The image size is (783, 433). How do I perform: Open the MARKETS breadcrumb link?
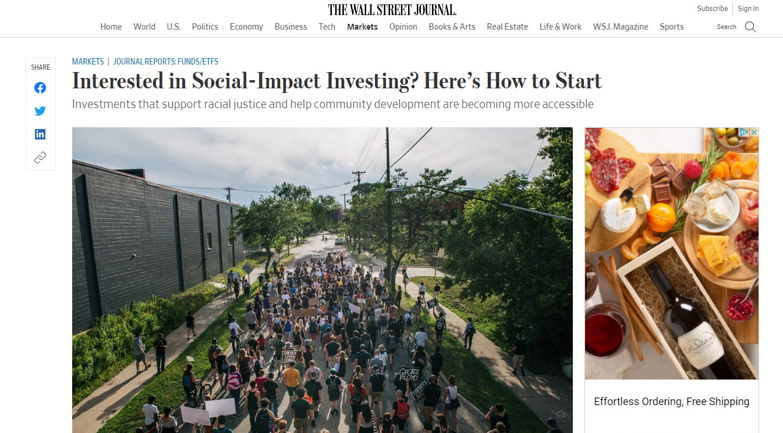87,61
